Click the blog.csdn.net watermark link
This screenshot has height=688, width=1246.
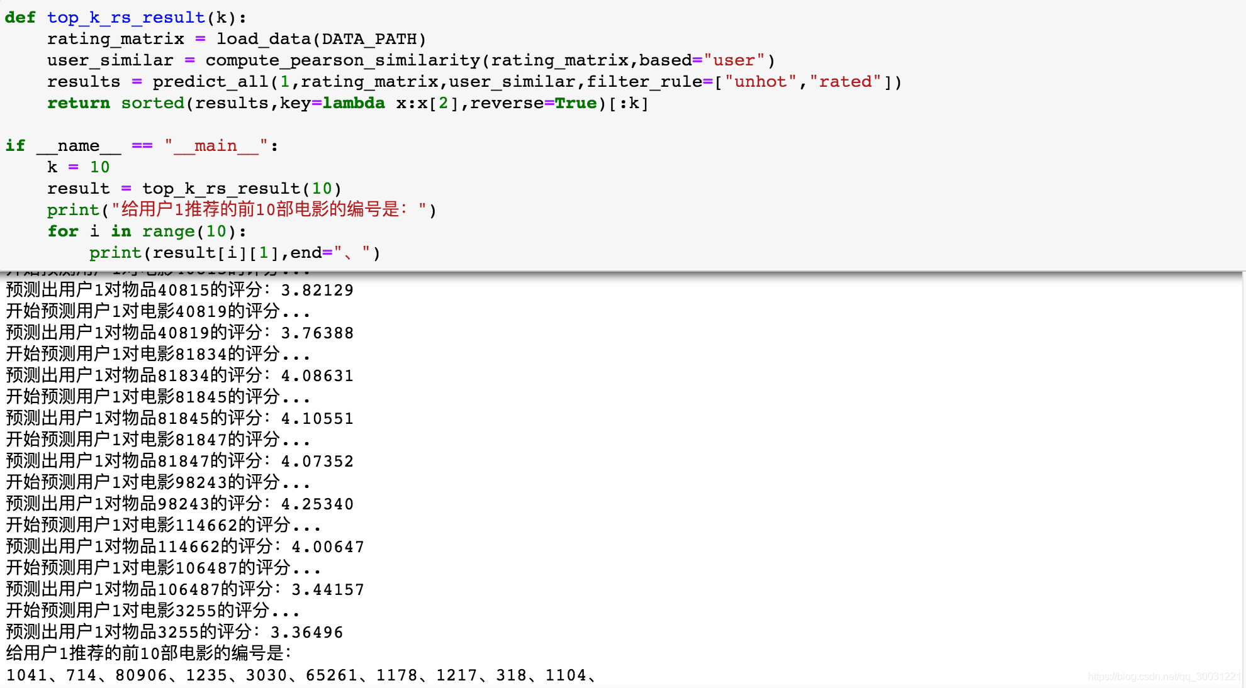[1163, 677]
